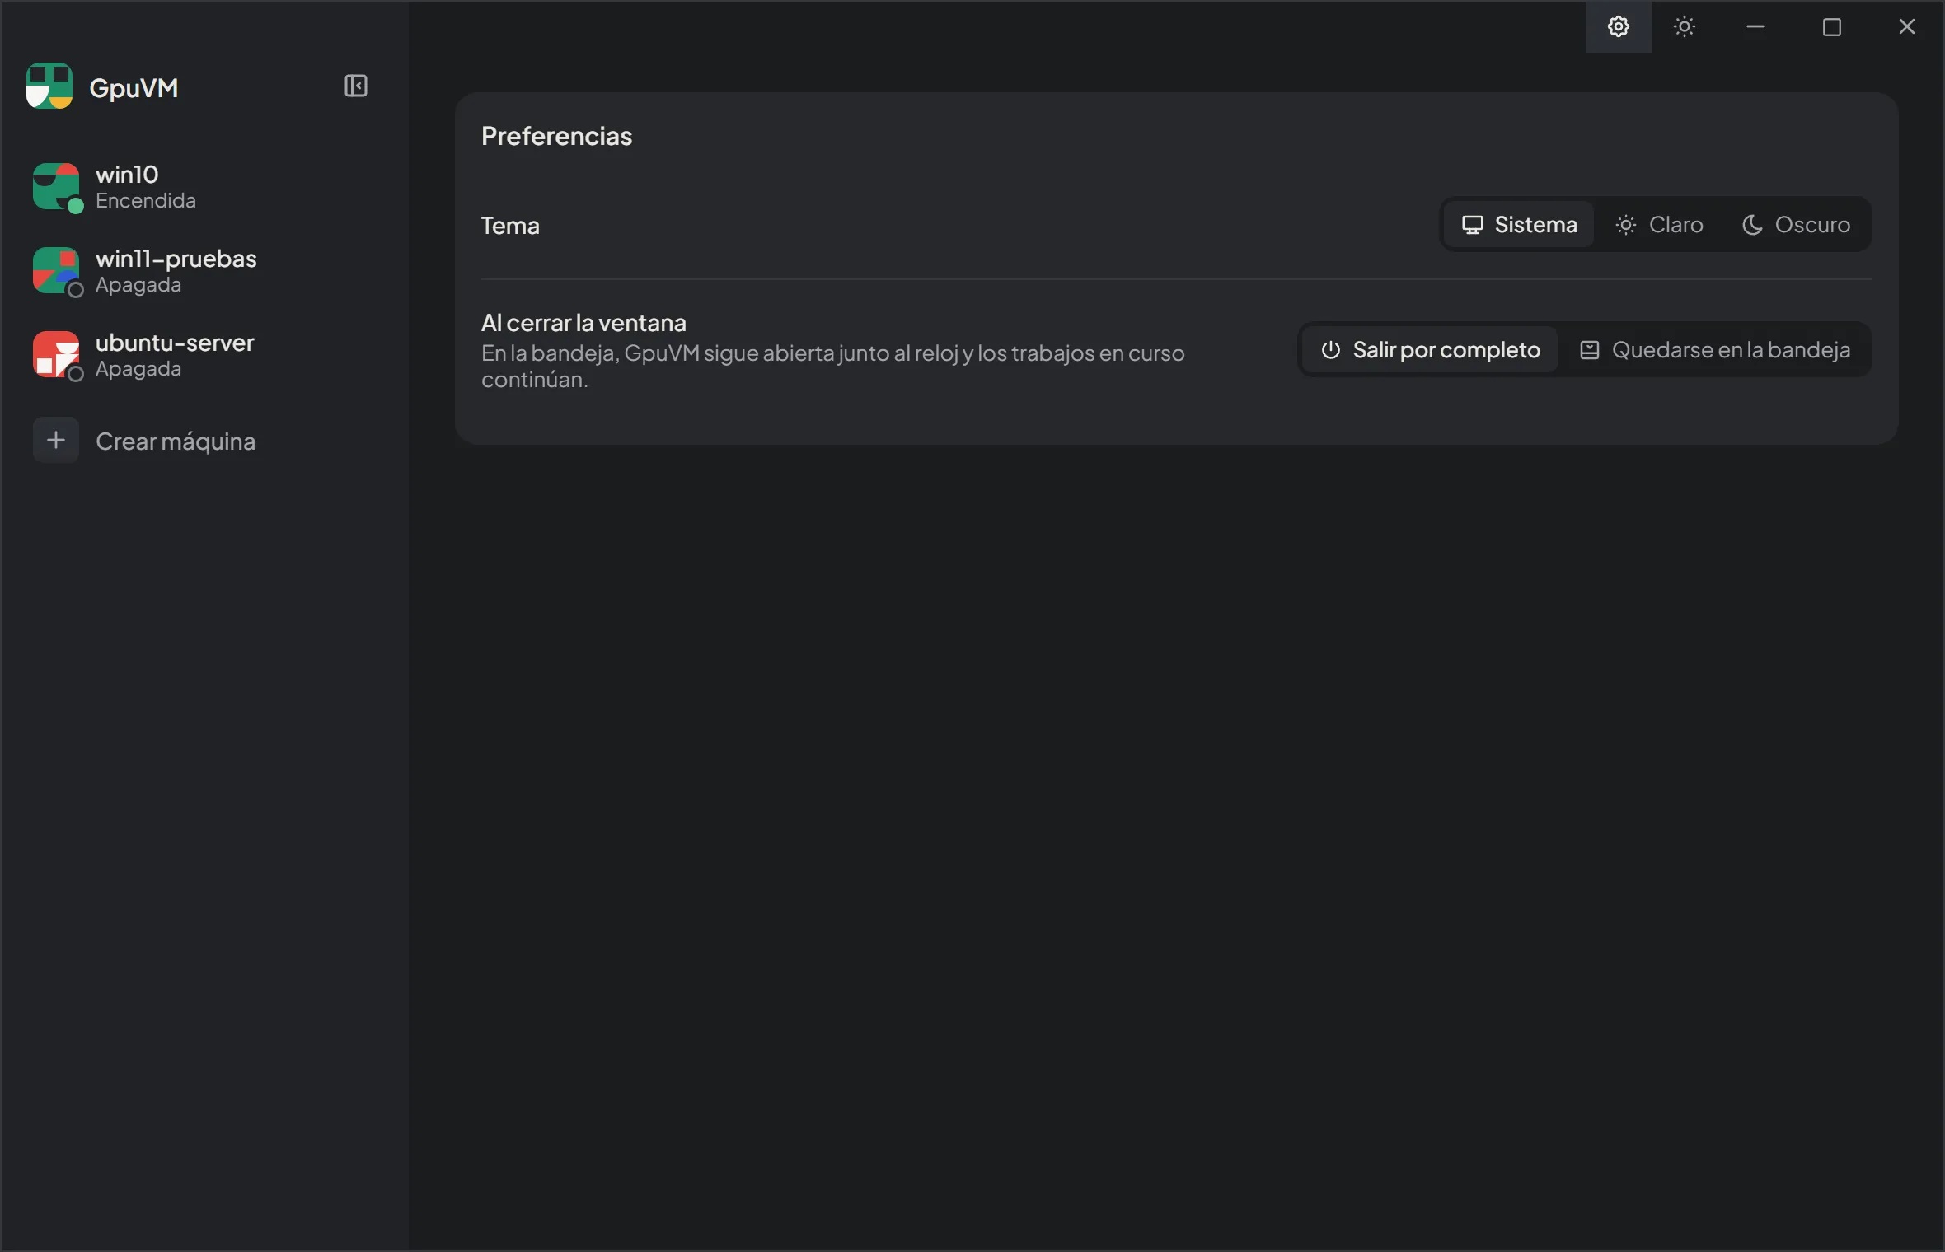The width and height of the screenshot is (1945, 1252).
Task: Open the win11-pruebas machine entry
Action: [x=204, y=270]
